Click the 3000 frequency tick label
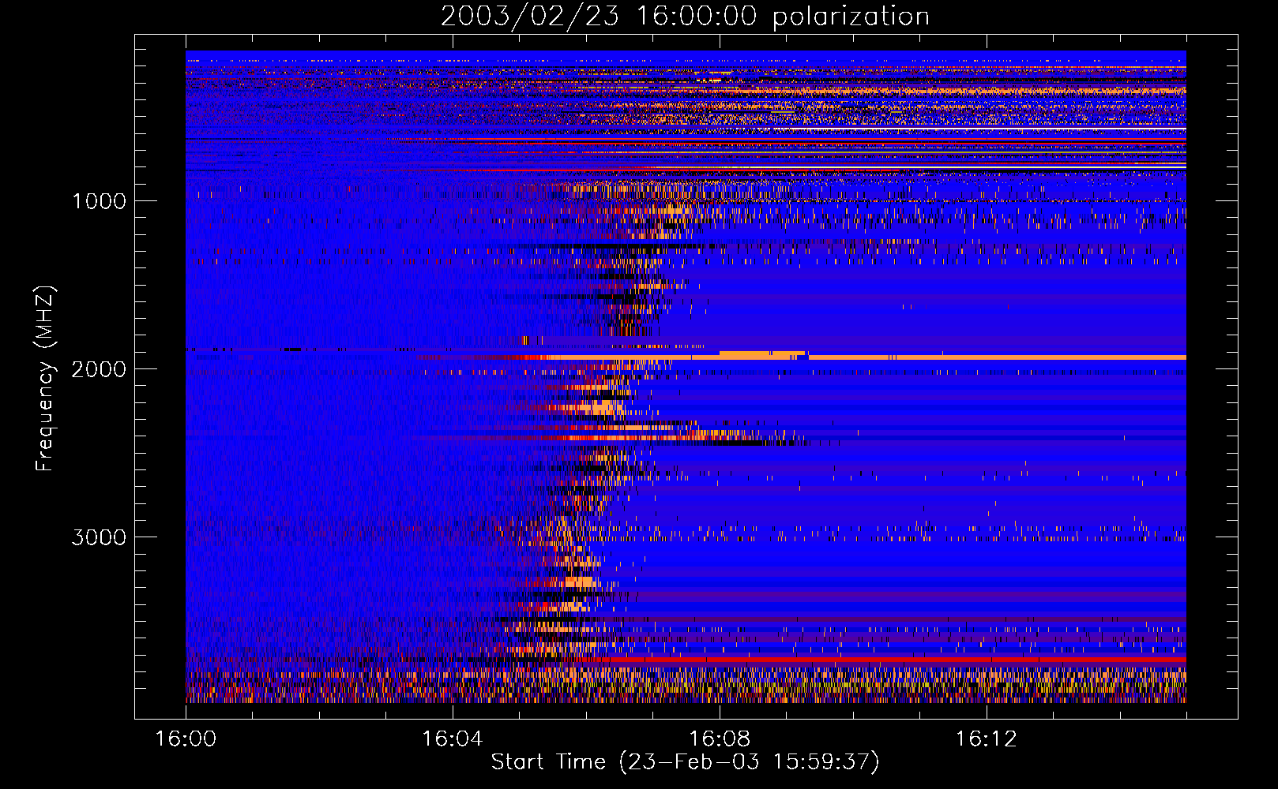This screenshot has width=1278, height=789. coord(99,537)
